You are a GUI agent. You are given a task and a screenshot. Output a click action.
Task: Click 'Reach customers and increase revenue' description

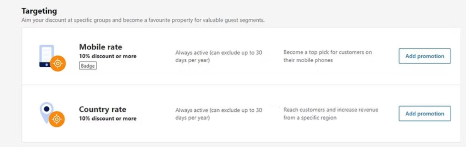(331, 110)
